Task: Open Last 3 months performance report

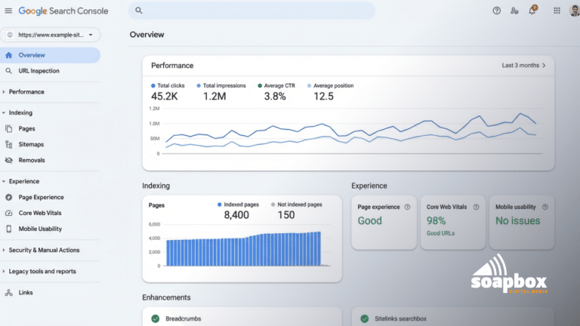Action: pyautogui.click(x=523, y=66)
